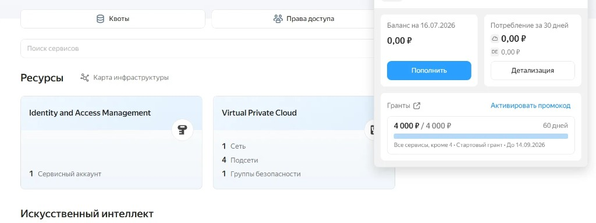Open the Детализация button

point(533,70)
